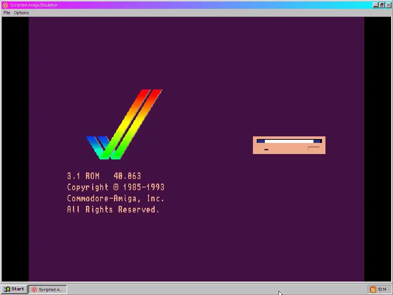The height and width of the screenshot is (295, 393).
Task: Click the boing ball title bar icon
Action: pos(5,5)
